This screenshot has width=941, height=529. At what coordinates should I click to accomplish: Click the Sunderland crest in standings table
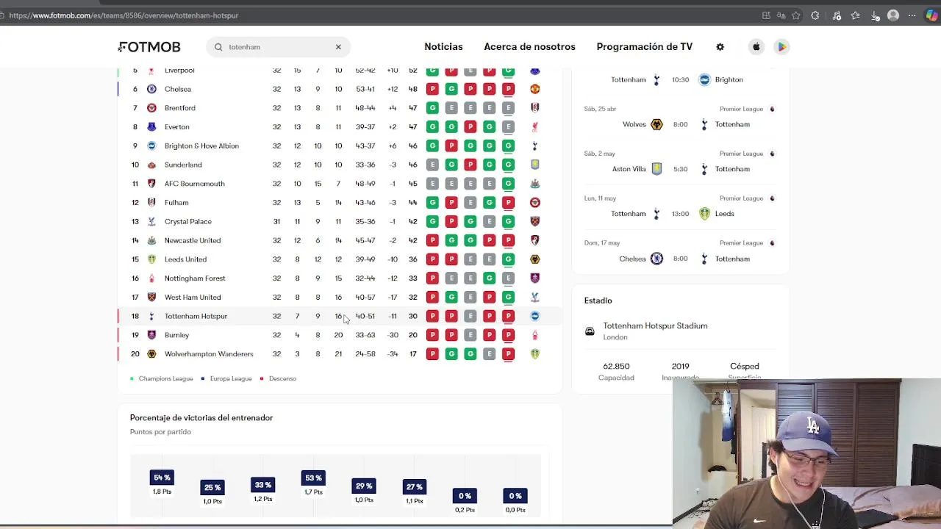pos(151,165)
